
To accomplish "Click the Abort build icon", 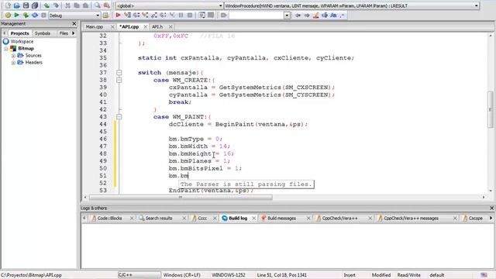I will tap(43, 15).
